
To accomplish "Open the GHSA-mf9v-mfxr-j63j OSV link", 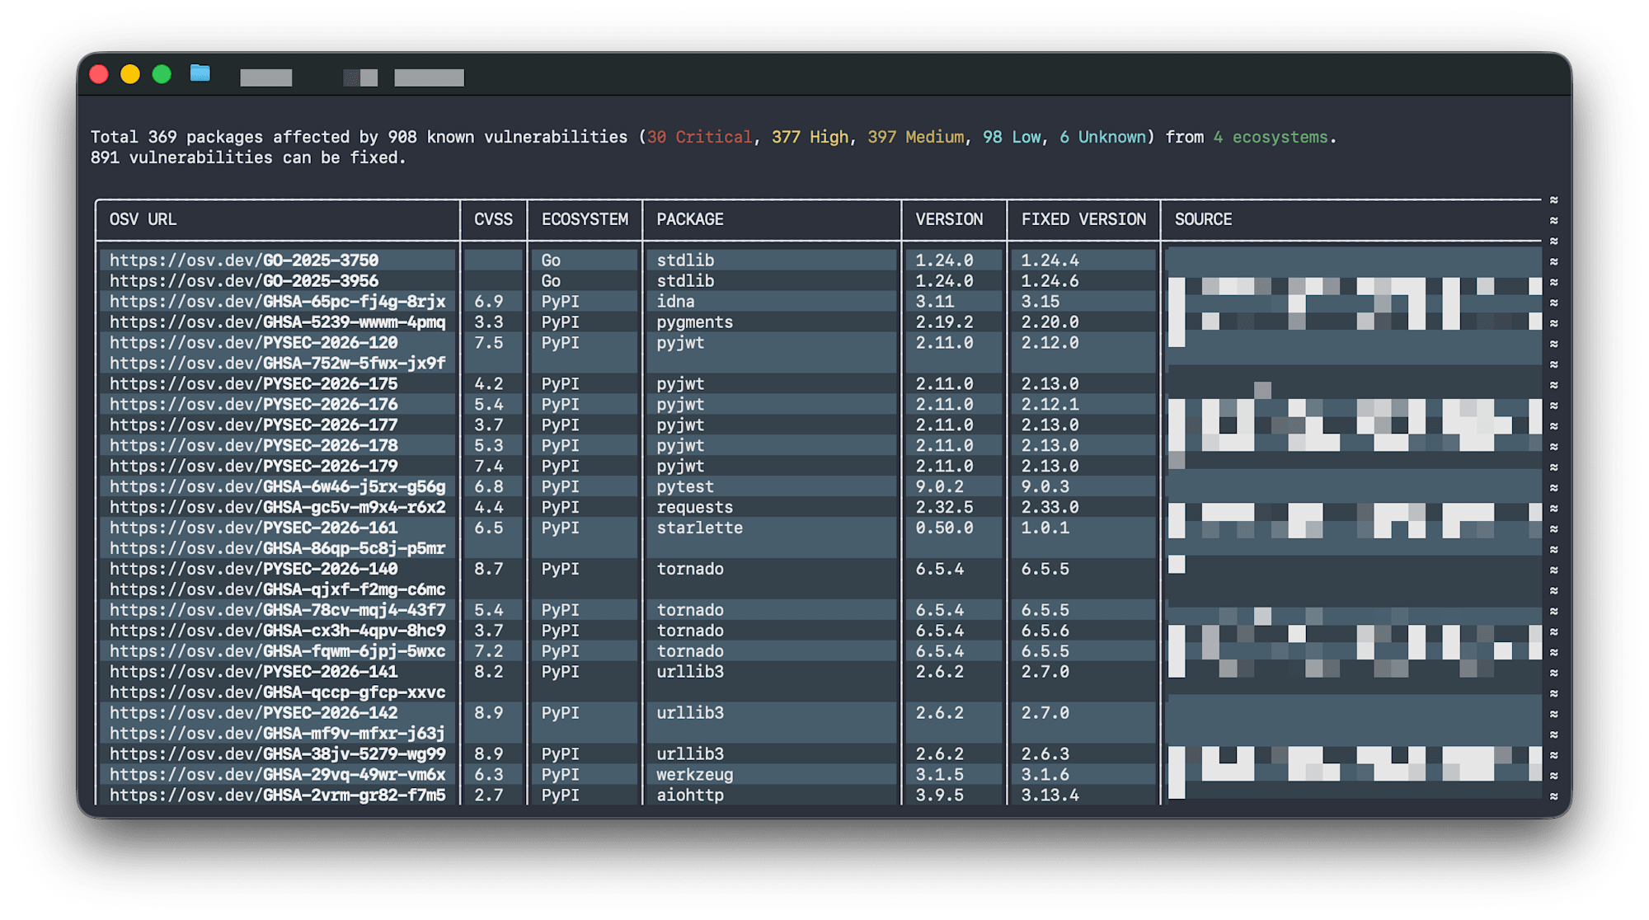I will [278, 735].
